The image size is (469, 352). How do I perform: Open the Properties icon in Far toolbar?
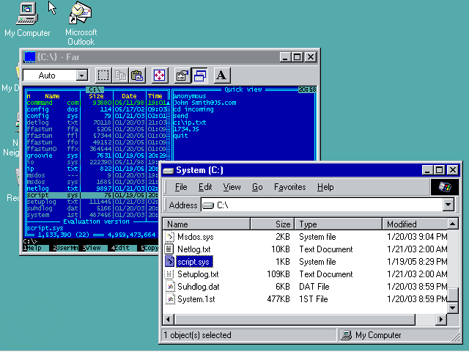point(182,75)
